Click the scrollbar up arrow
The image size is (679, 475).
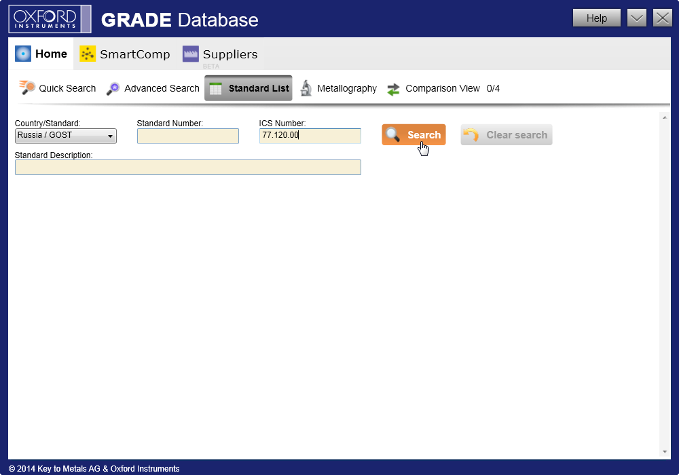[x=665, y=117]
